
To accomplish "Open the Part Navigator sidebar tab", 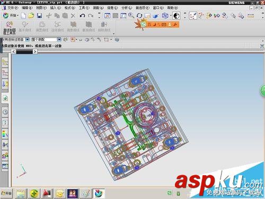I will (5, 73).
